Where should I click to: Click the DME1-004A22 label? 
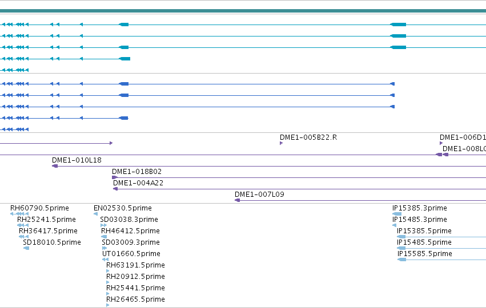[x=138, y=183]
